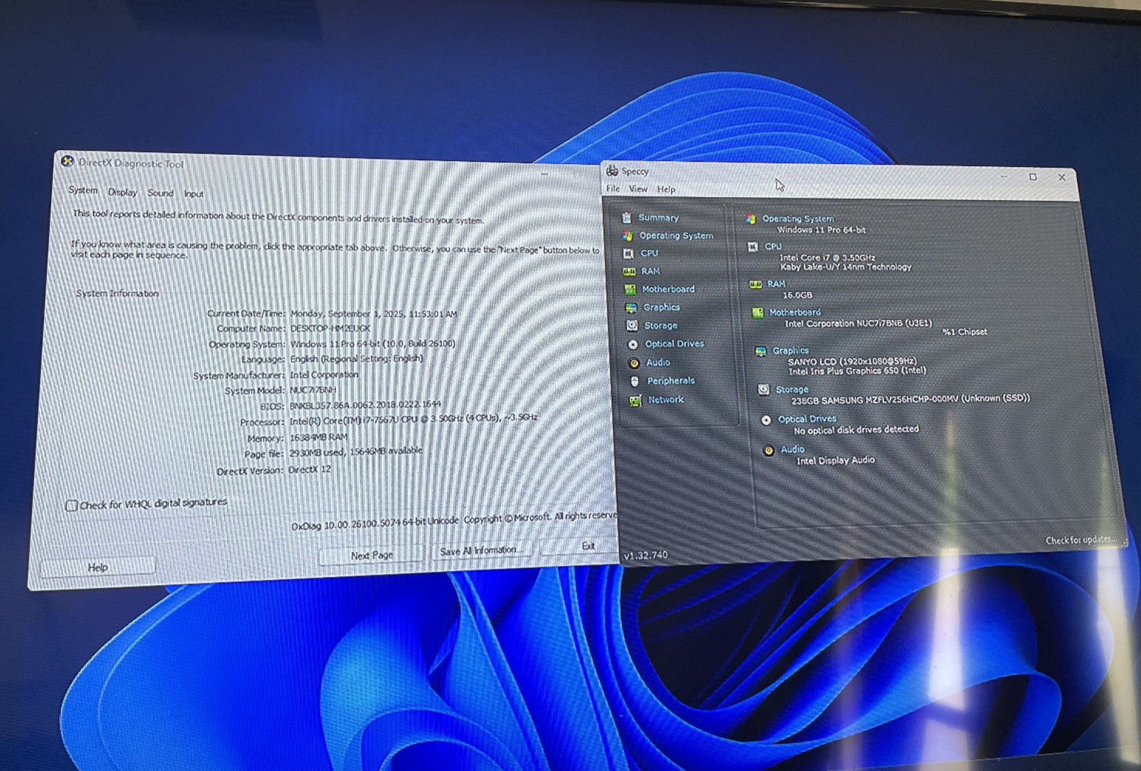Click the Intel Iris Plus Graphics 650 text
Image resolution: width=1141 pixels, height=771 pixels.
point(858,372)
